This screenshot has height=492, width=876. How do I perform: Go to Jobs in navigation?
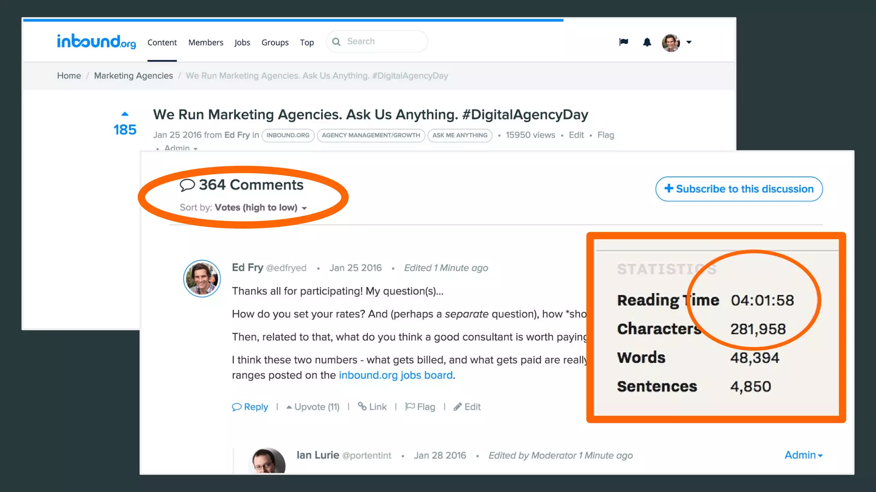tap(242, 42)
